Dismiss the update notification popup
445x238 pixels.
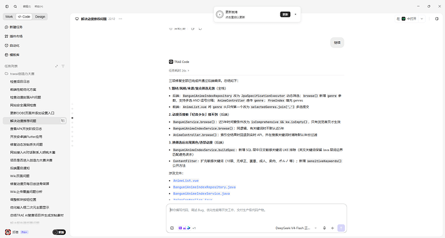coord(295,14)
